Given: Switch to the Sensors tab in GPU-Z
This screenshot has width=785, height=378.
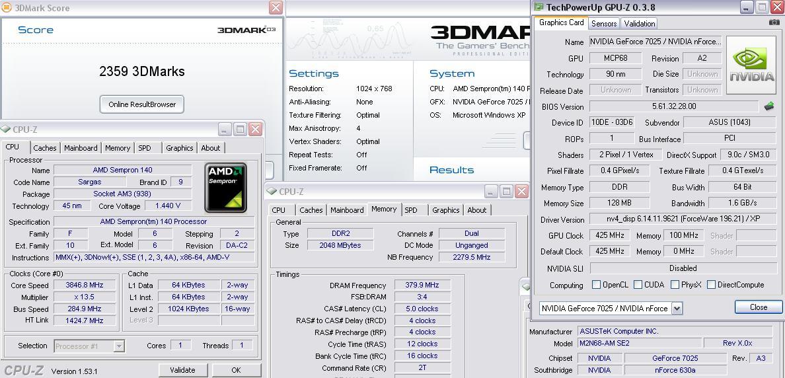Looking at the screenshot, I should tap(604, 24).
